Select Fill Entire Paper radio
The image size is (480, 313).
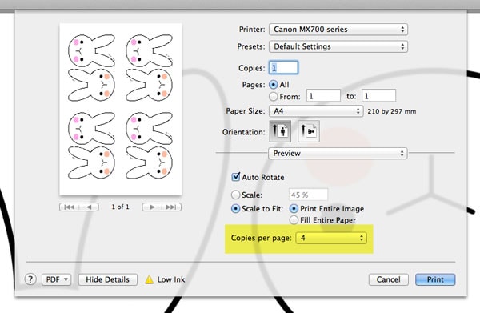click(x=294, y=220)
